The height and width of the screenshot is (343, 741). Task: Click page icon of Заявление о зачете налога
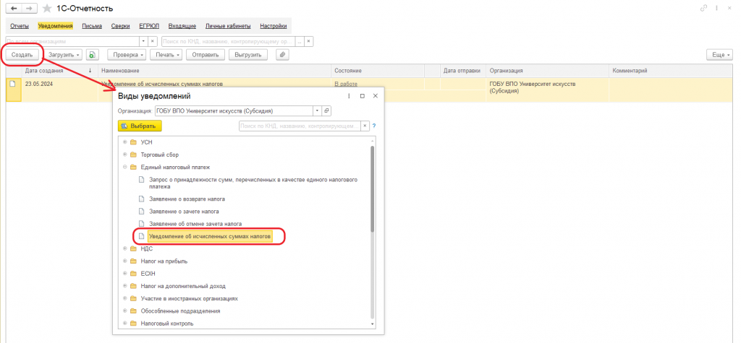pos(141,212)
